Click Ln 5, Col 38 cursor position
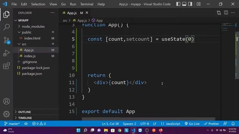239x134 pixels. coord(111,124)
